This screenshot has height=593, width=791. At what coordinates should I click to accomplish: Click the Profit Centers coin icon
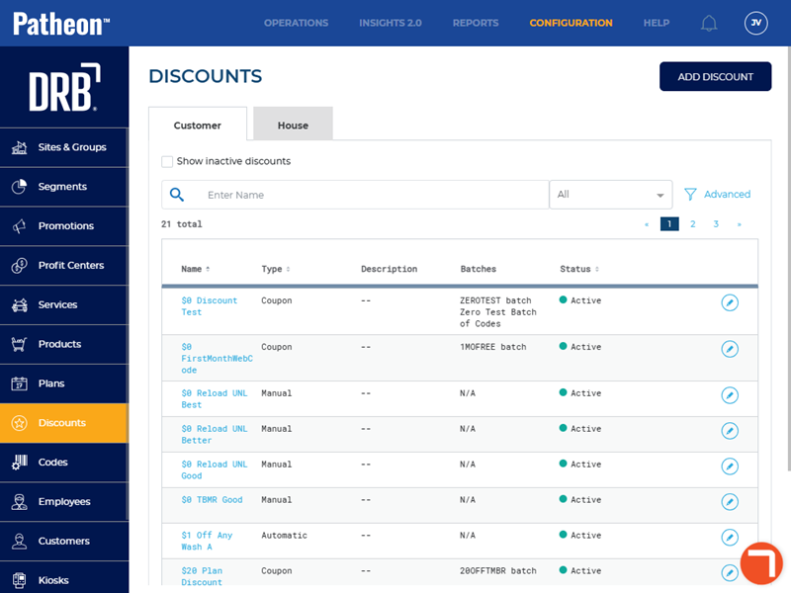click(x=19, y=265)
